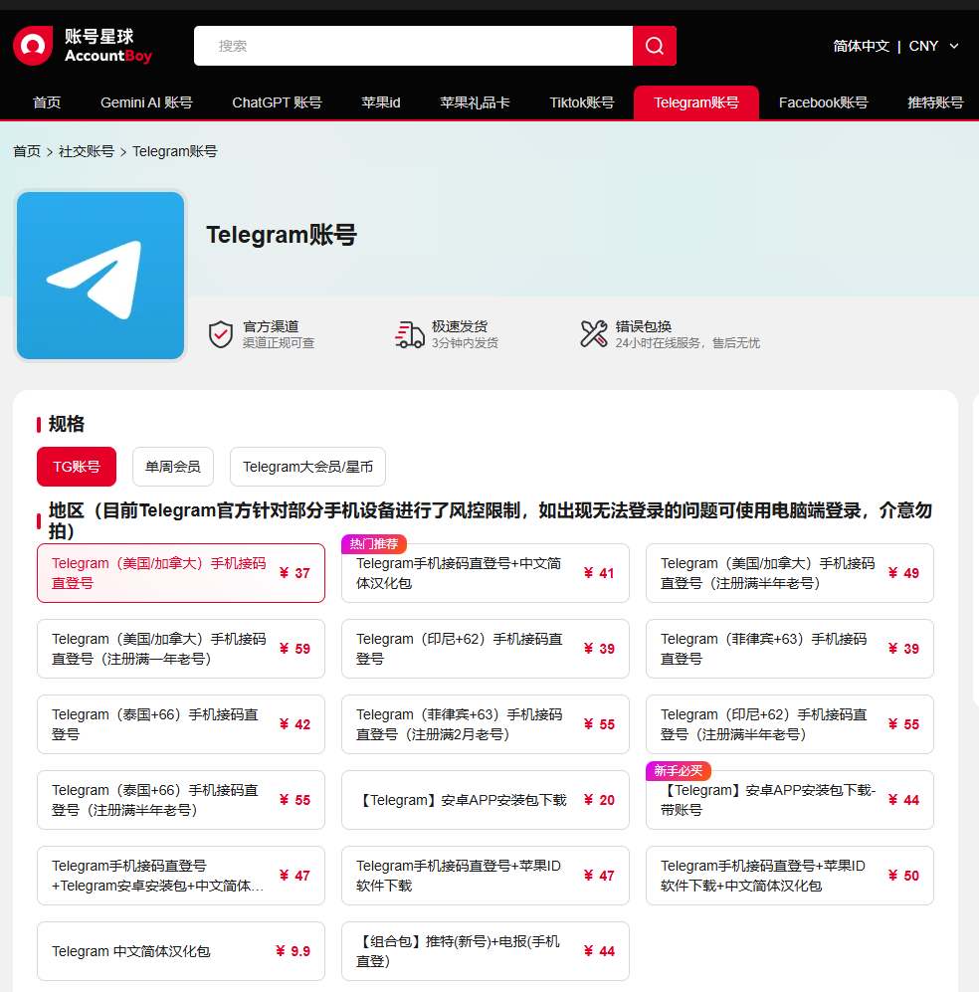The image size is (979, 992).
Task: Select the TG账号 spec tab
Action: tap(77, 467)
